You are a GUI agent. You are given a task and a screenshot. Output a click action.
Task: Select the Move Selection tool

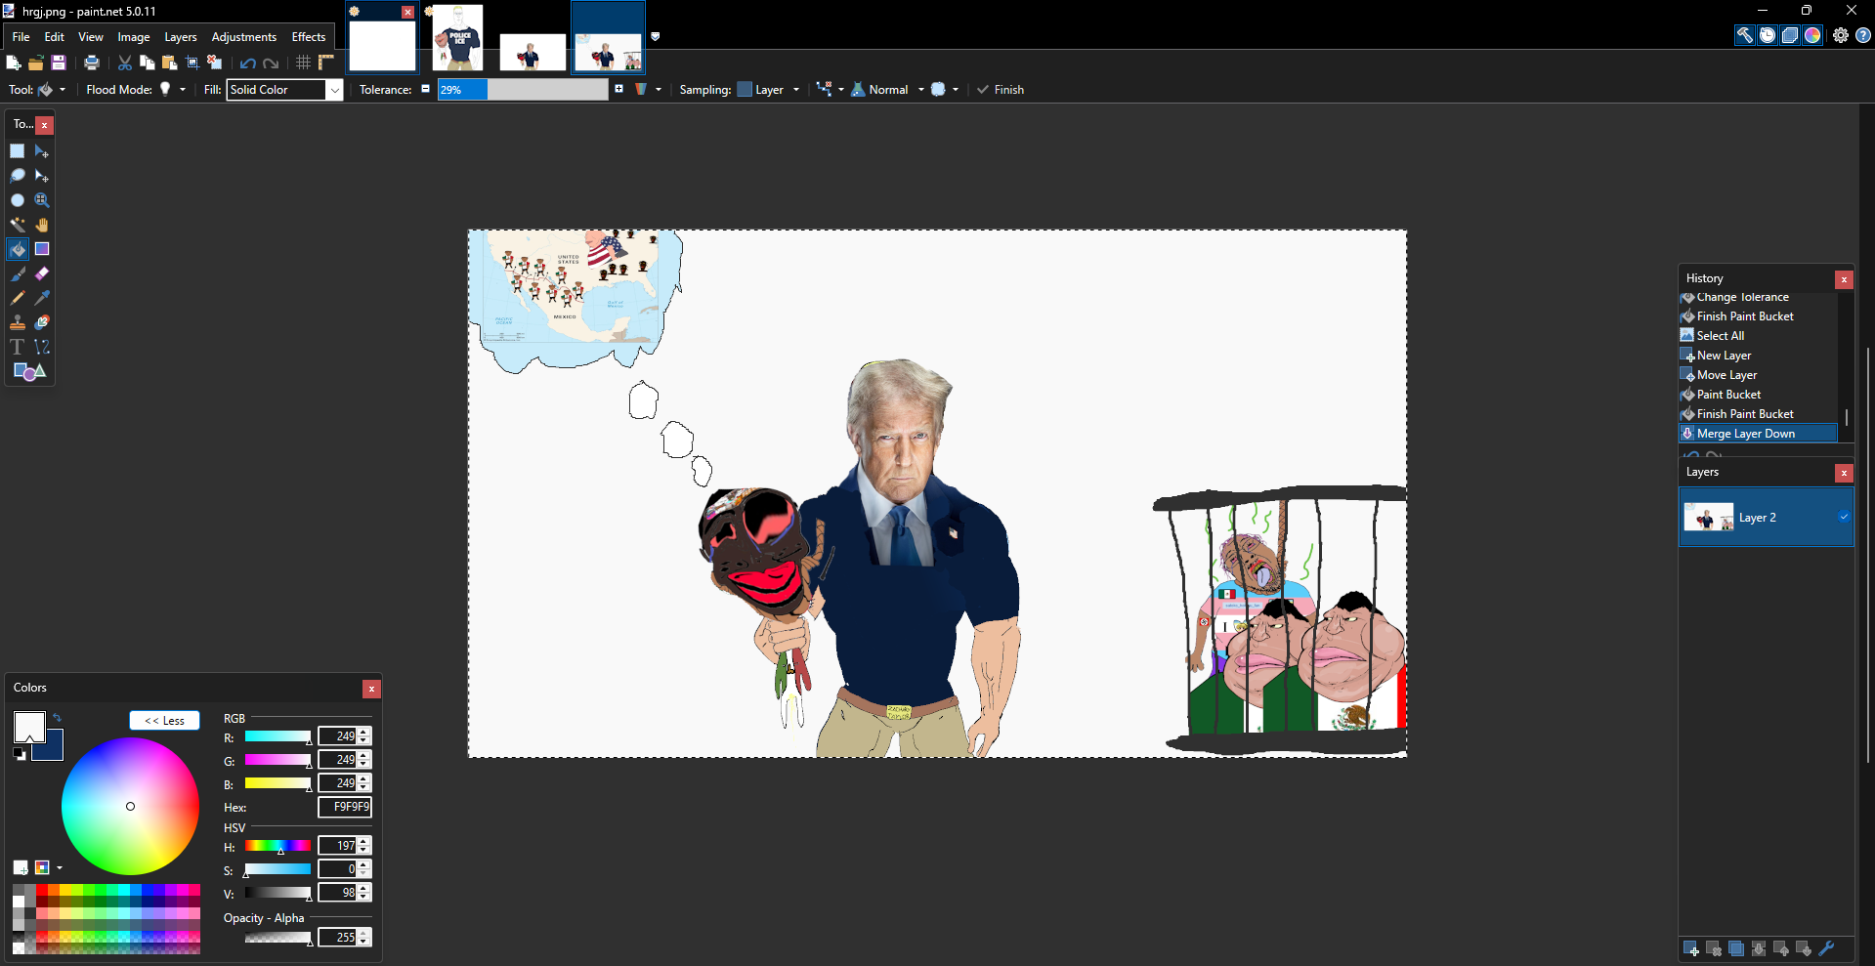click(42, 176)
